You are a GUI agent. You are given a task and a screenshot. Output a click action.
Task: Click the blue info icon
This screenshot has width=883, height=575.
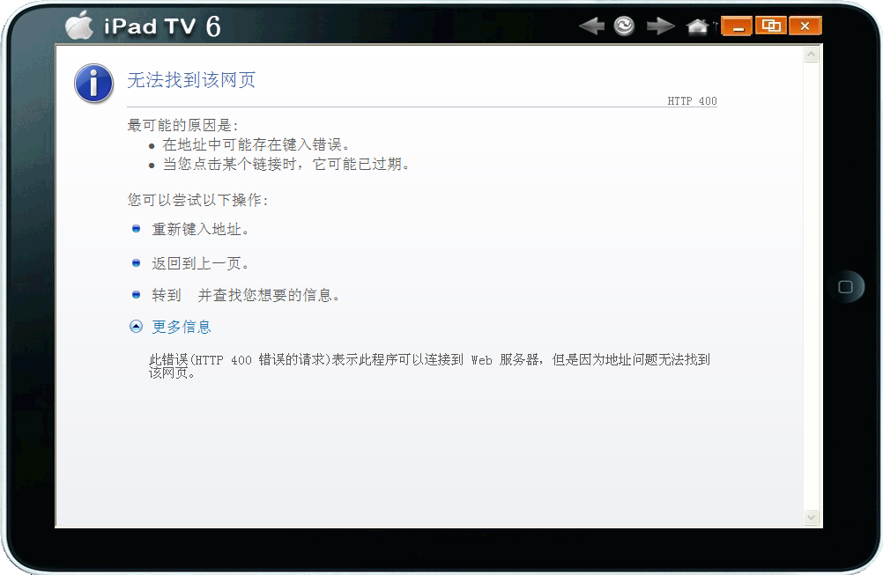pyautogui.click(x=93, y=84)
